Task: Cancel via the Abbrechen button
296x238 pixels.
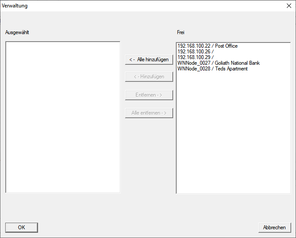Action: (x=274, y=227)
